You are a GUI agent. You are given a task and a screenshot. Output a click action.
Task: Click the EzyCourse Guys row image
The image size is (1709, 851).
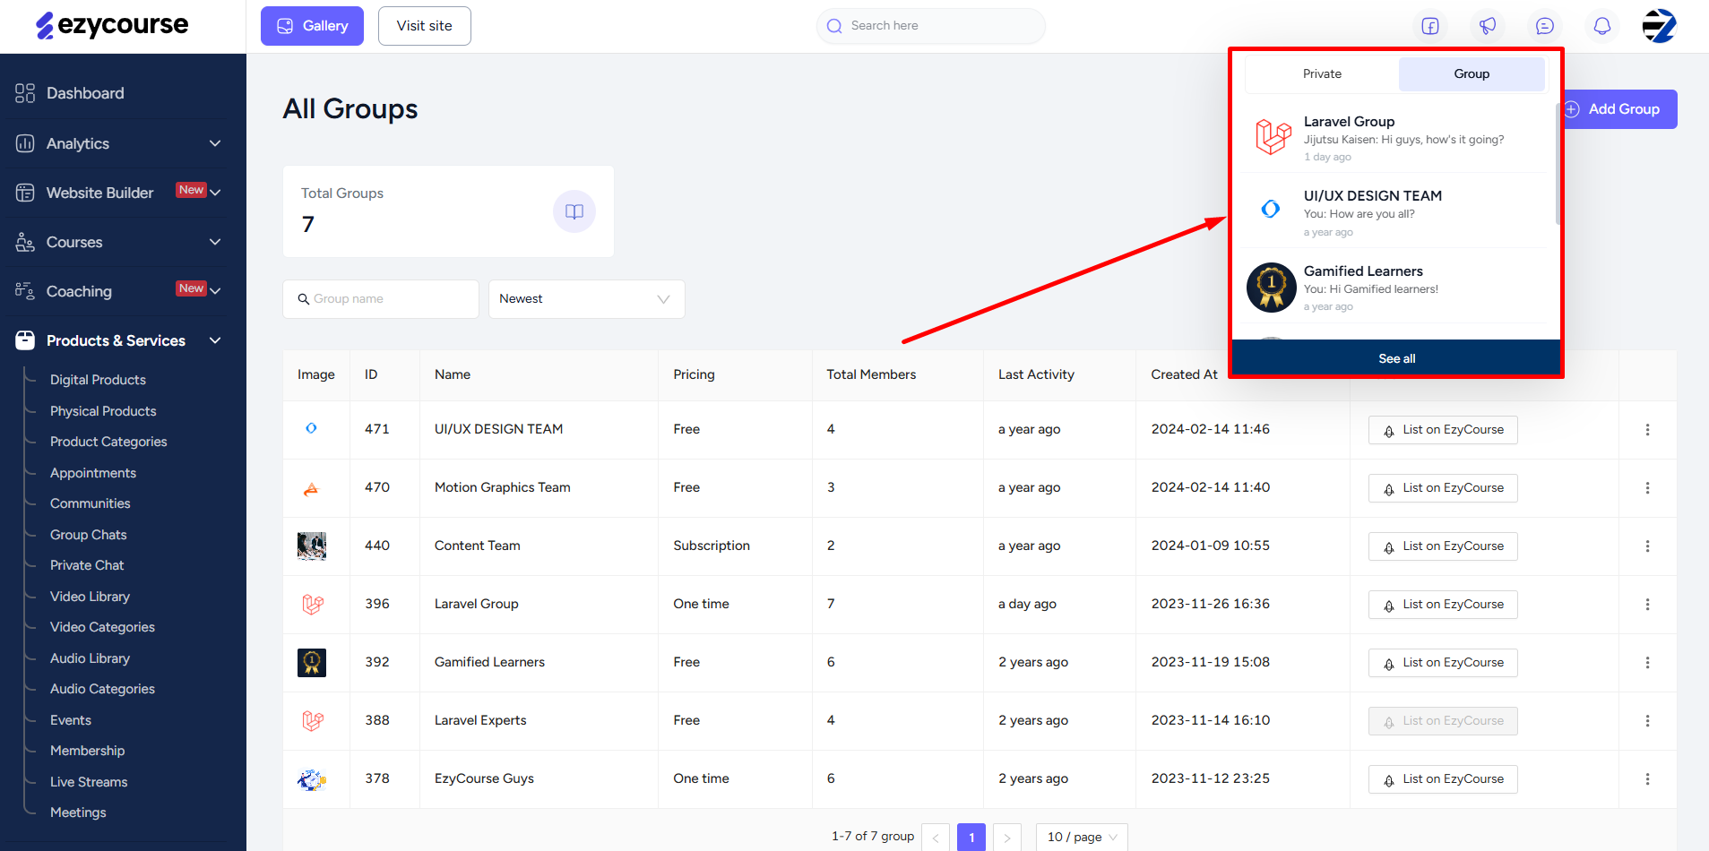click(x=312, y=779)
